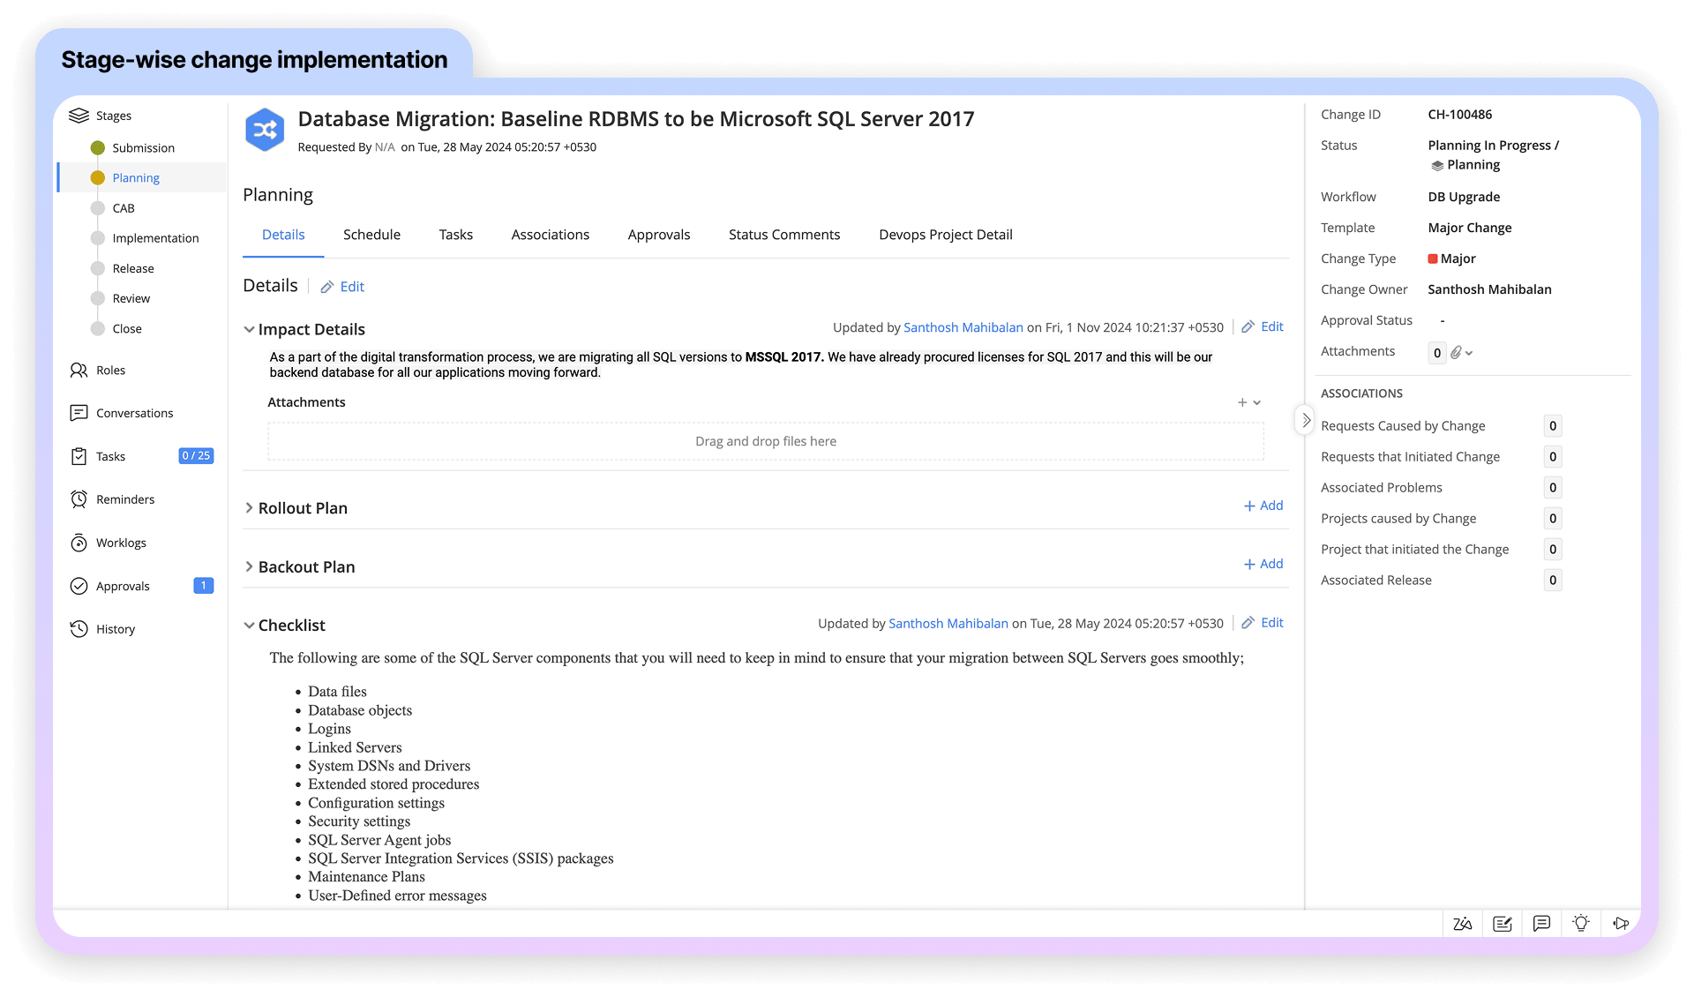
Task: Click the drag and drop files area
Action: [x=765, y=441]
